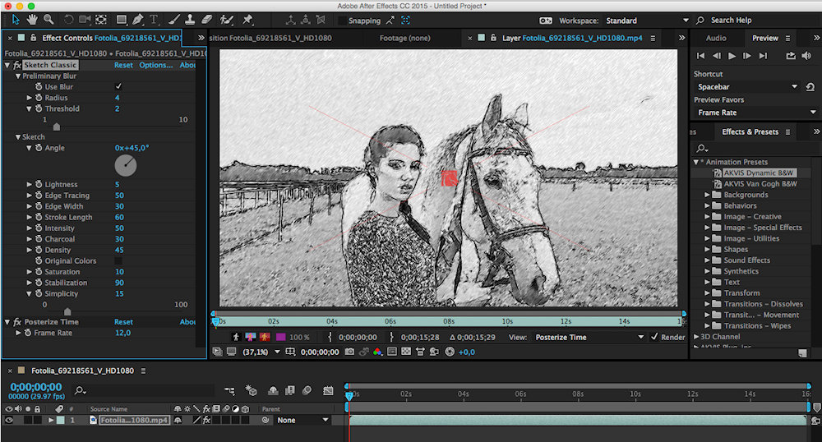Image resolution: width=822 pixels, height=442 pixels.
Task: Switch to the Audio tab
Action: 715,38
